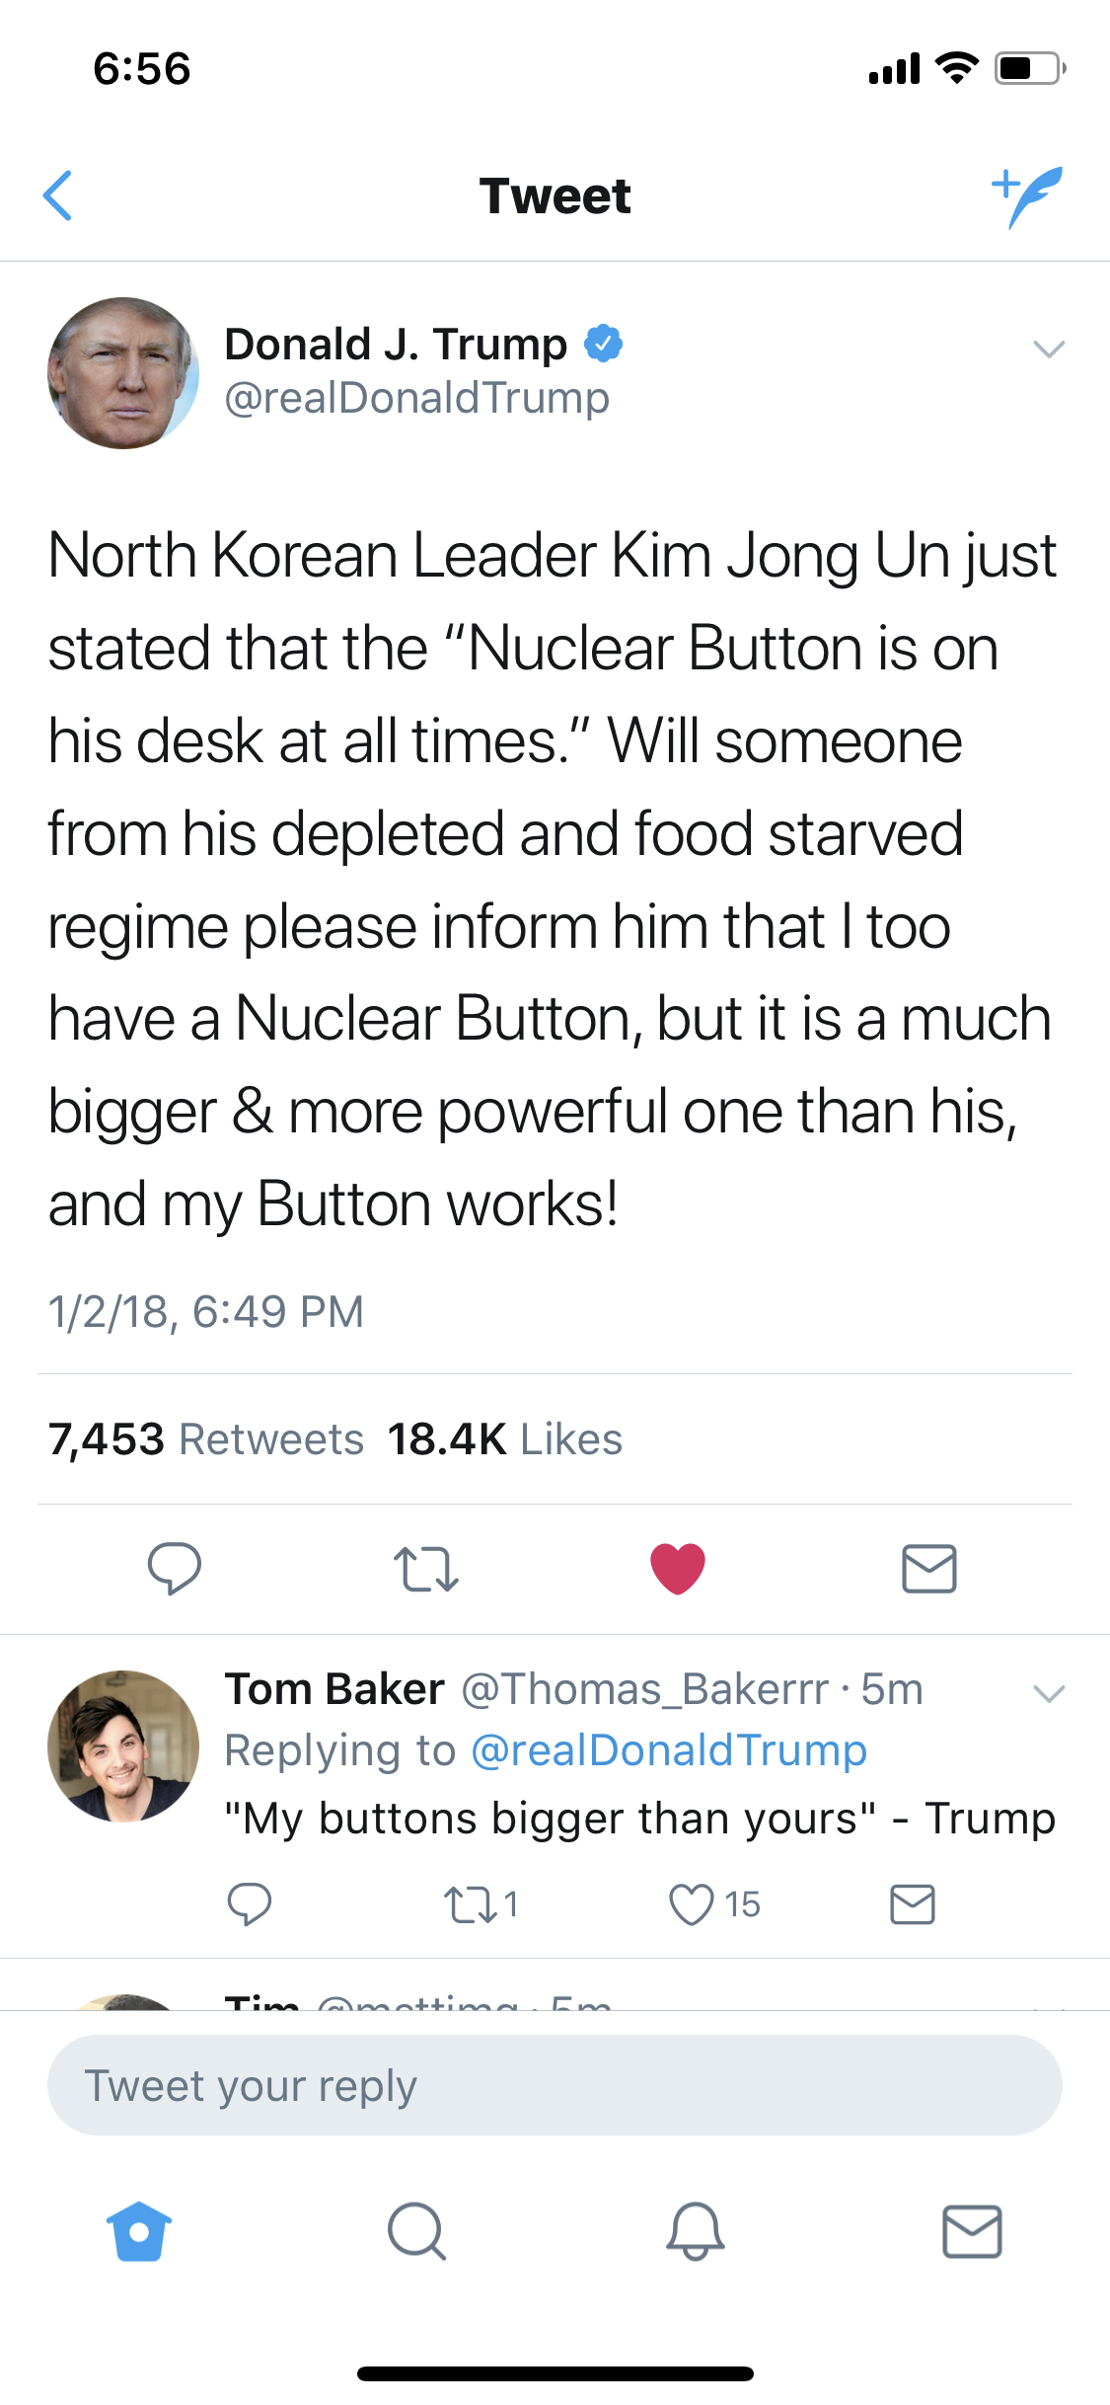Like Tom Baker's reply
The height and width of the screenshot is (2405, 1110).
click(691, 1904)
